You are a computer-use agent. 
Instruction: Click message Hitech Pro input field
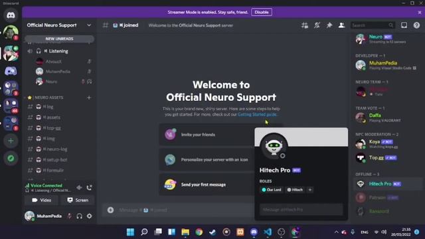click(301, 210)
